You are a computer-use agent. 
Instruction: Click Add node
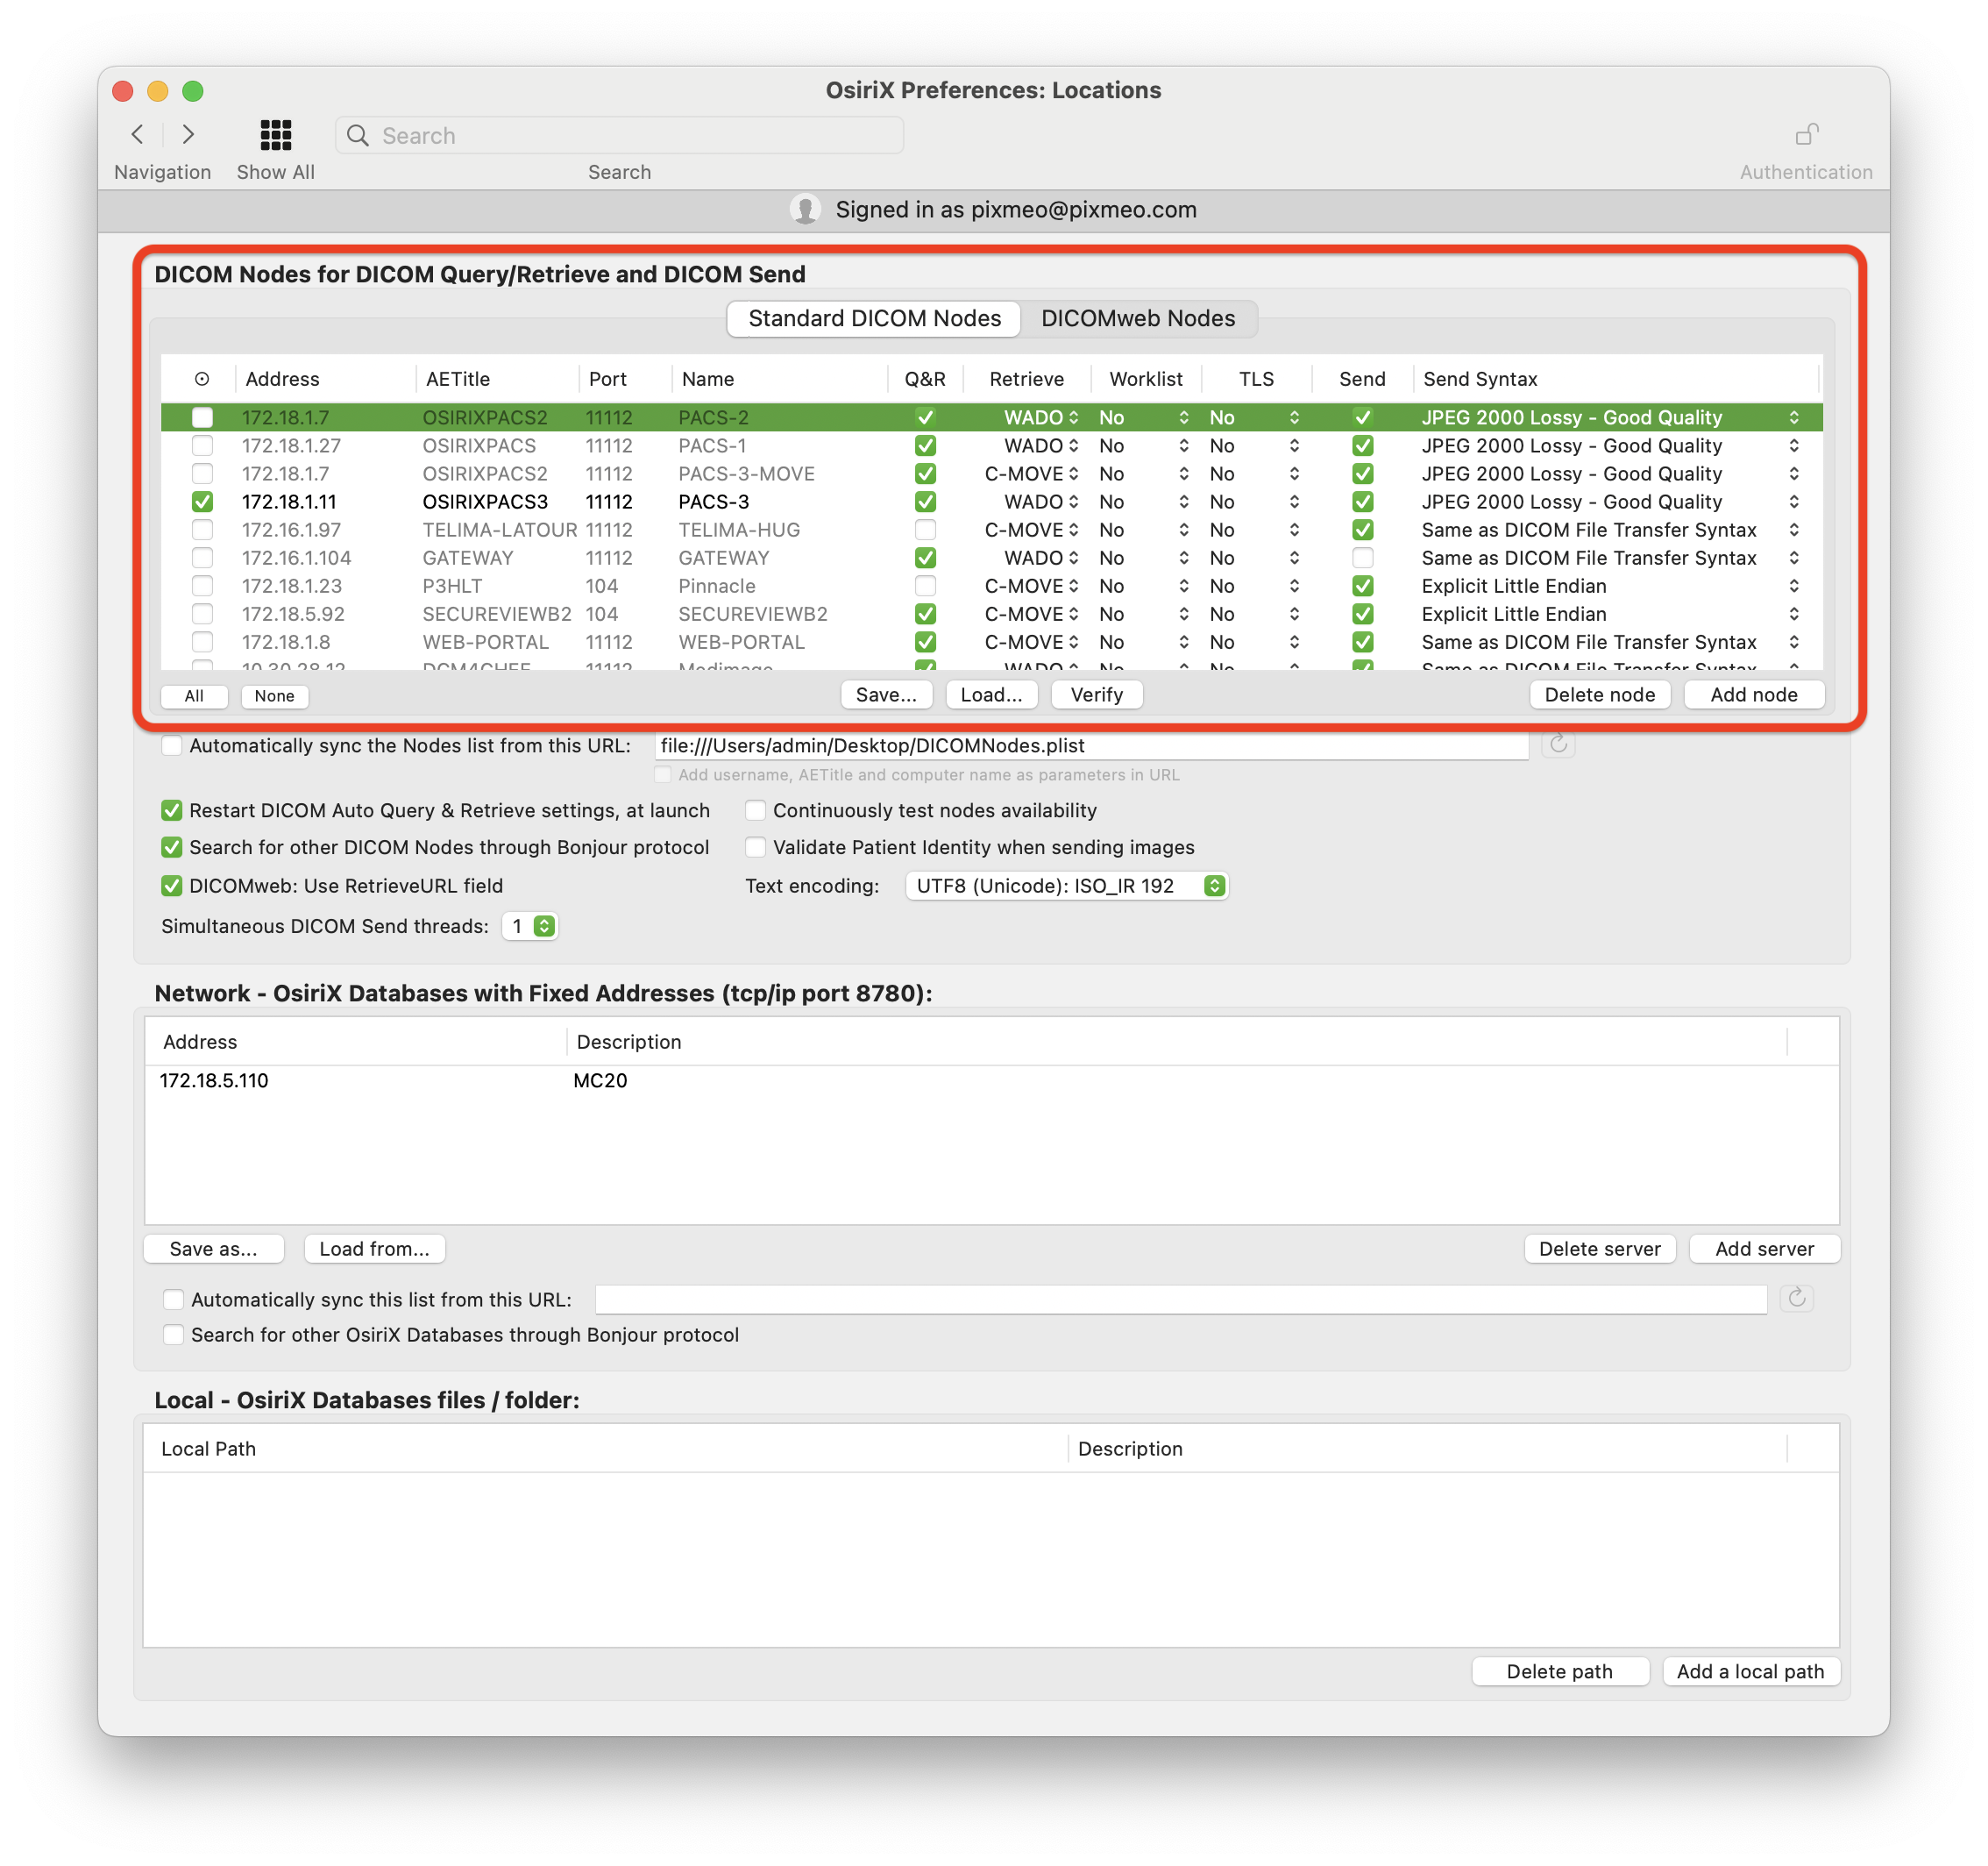1753,695
